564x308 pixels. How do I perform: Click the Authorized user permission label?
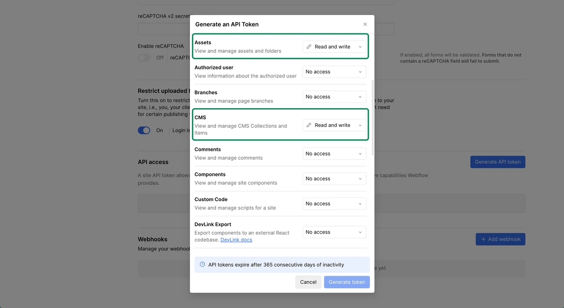214,67
